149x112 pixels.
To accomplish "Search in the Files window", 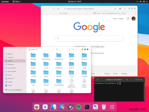I will pyautogui.click(x=57, y=49).
